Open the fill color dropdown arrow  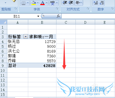click(38, 3)
